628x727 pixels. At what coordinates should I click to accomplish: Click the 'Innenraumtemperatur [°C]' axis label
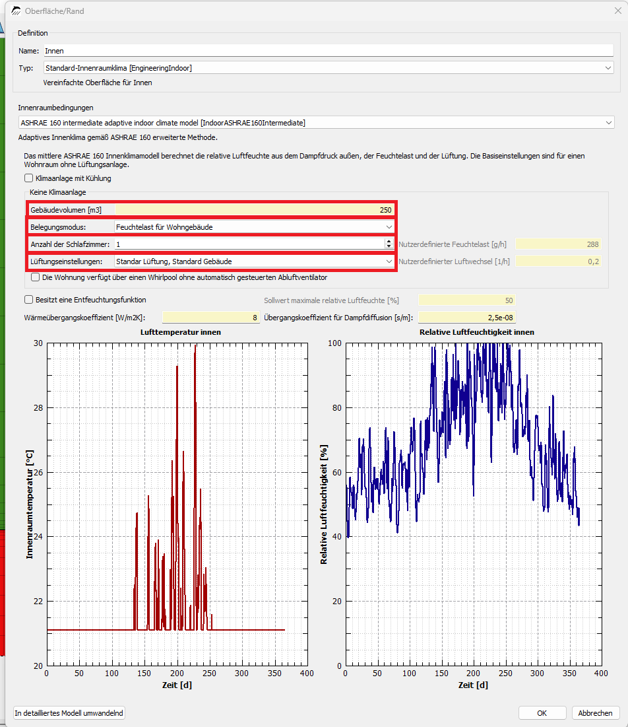tap(30, 504)
